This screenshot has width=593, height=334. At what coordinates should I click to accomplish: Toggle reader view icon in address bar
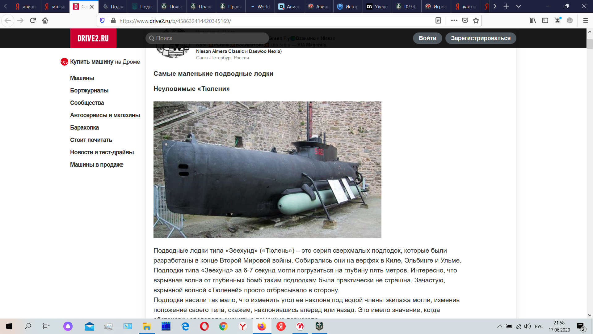coord(438,20)
